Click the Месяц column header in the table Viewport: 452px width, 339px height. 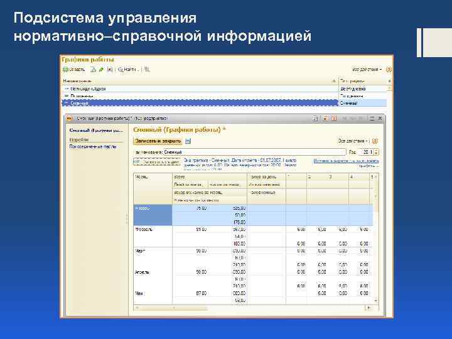pos(153,189)
